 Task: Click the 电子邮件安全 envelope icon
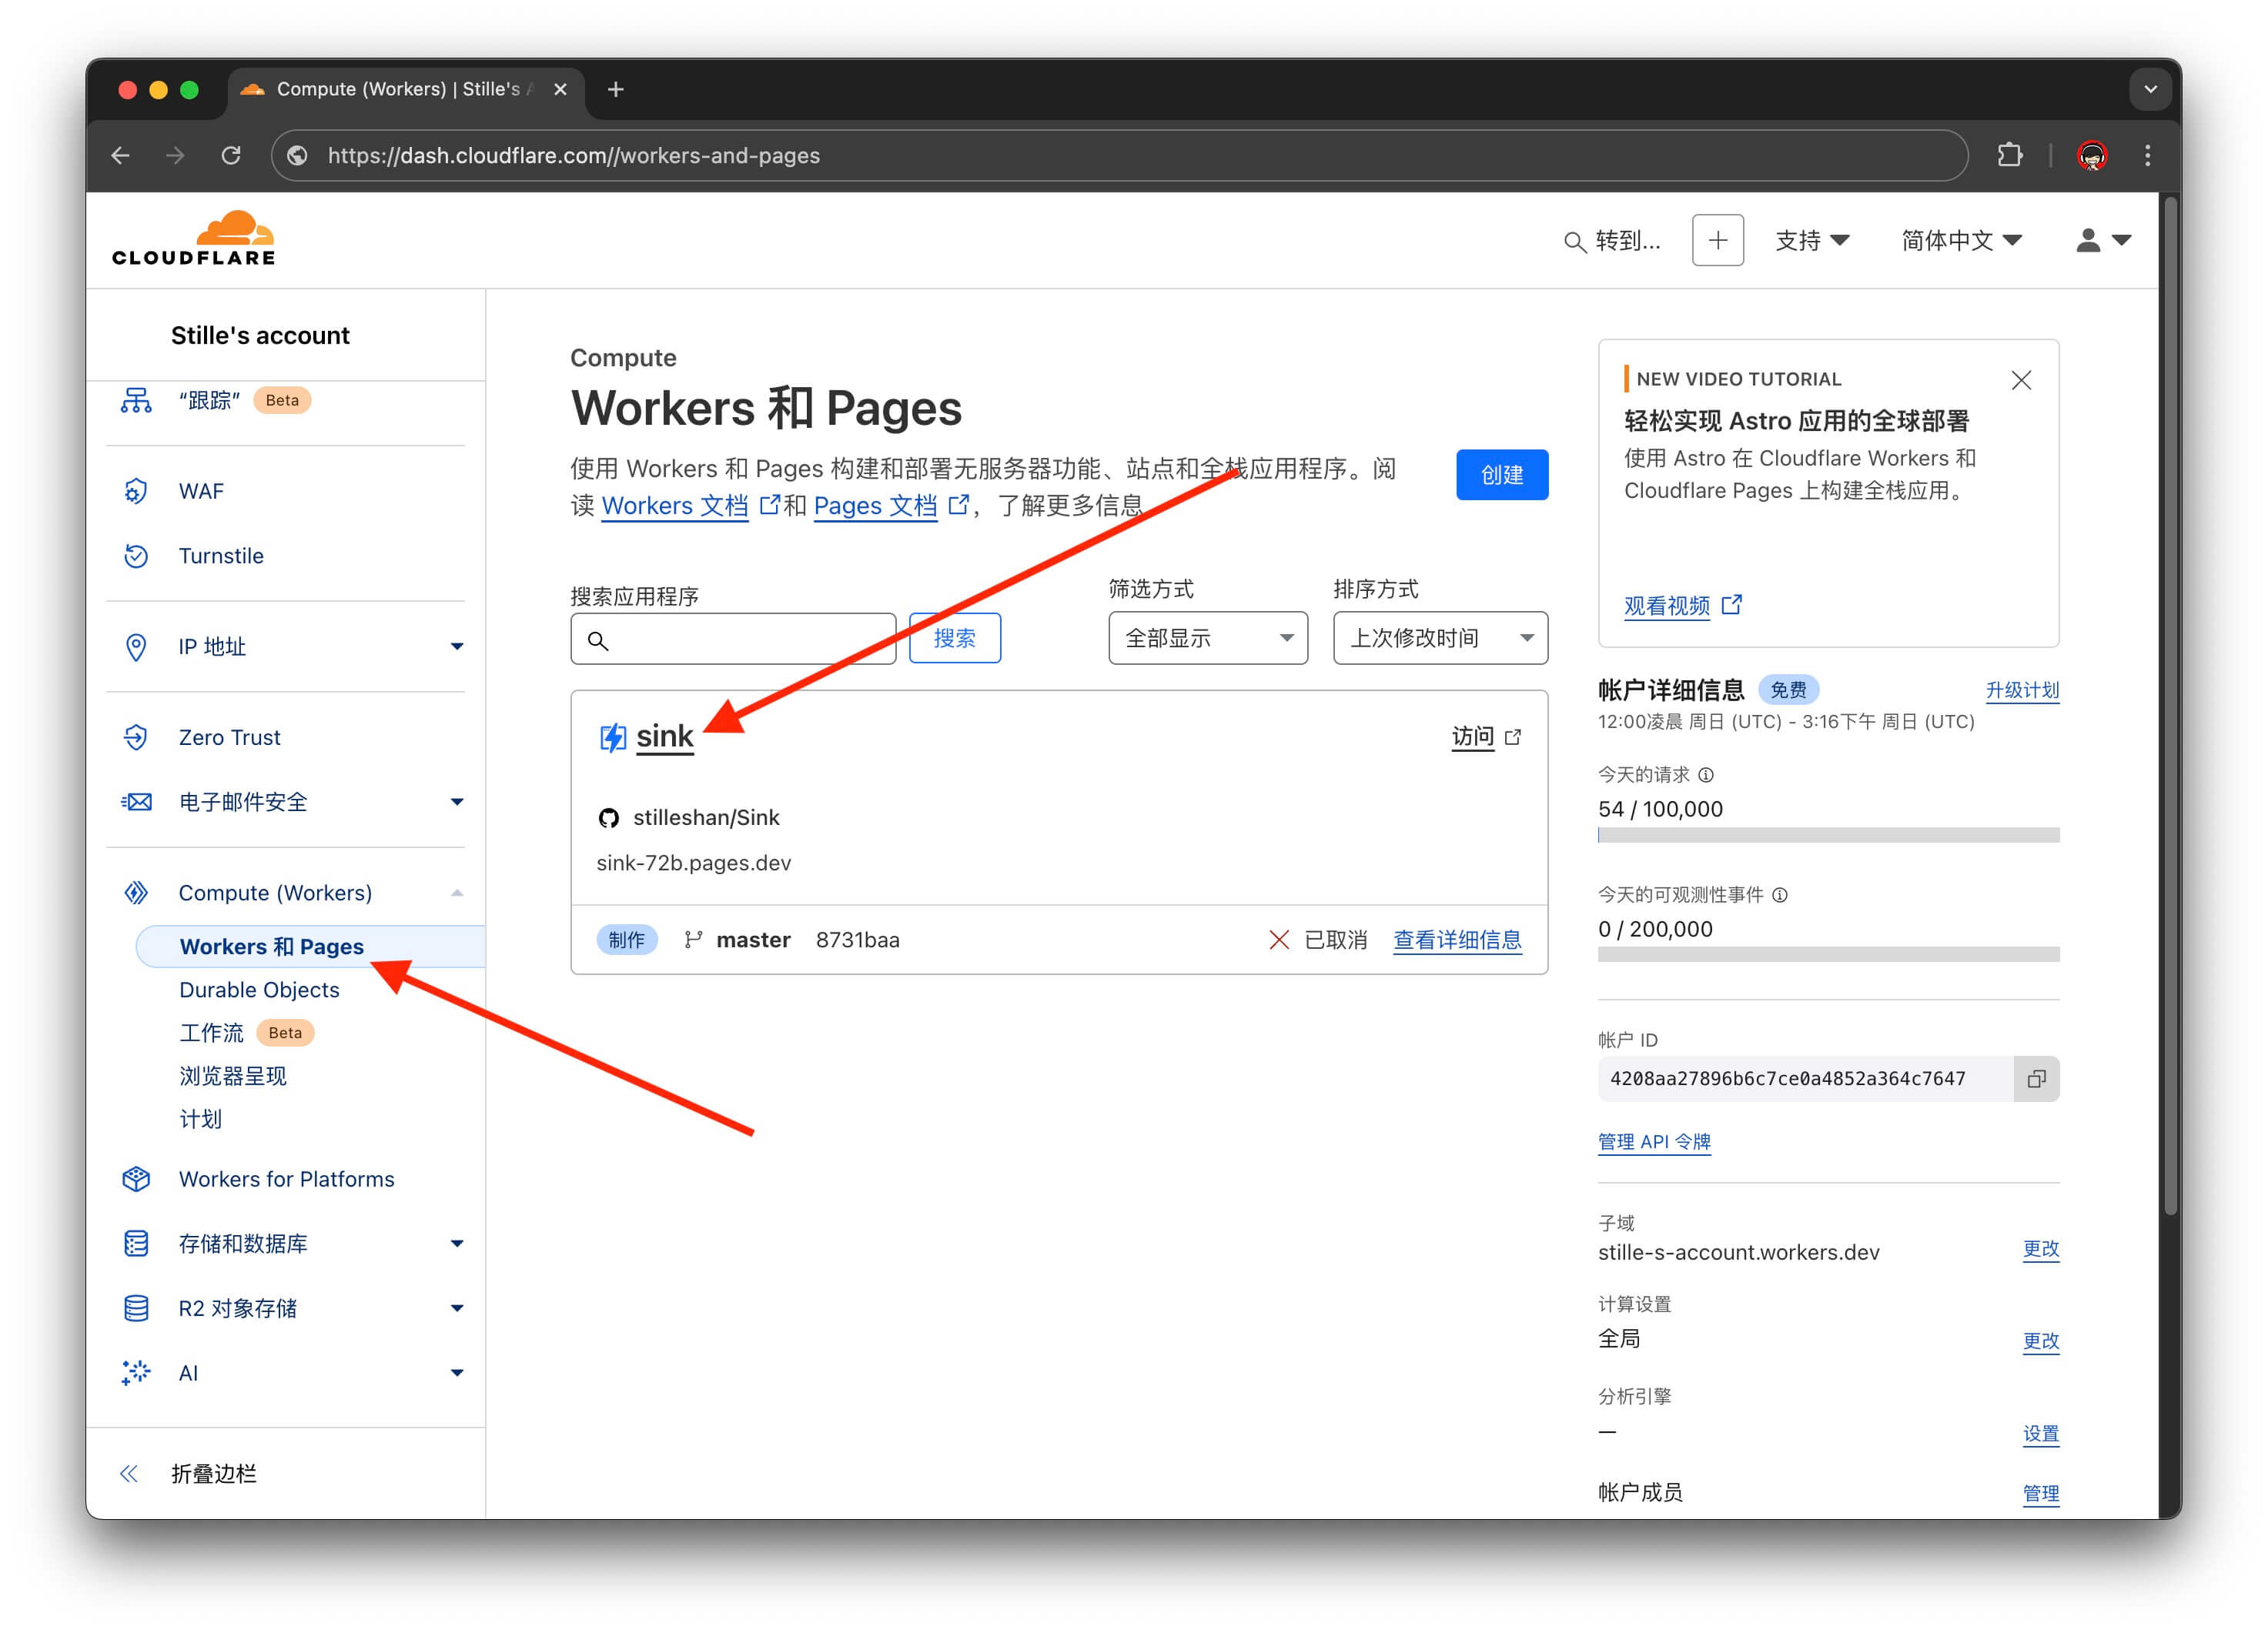136,802
